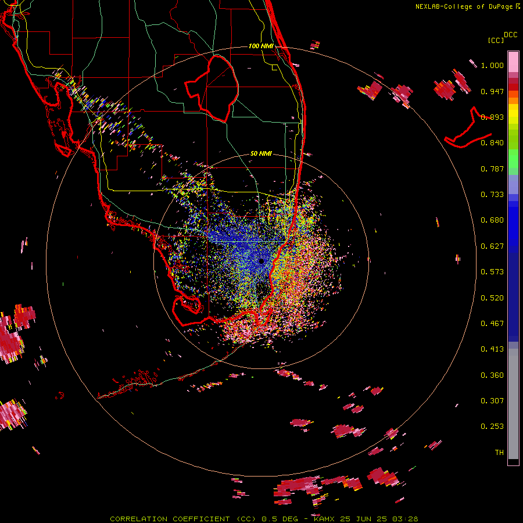Click the [CC] units label above the color bar
The image size is (523, 523).
496,40
